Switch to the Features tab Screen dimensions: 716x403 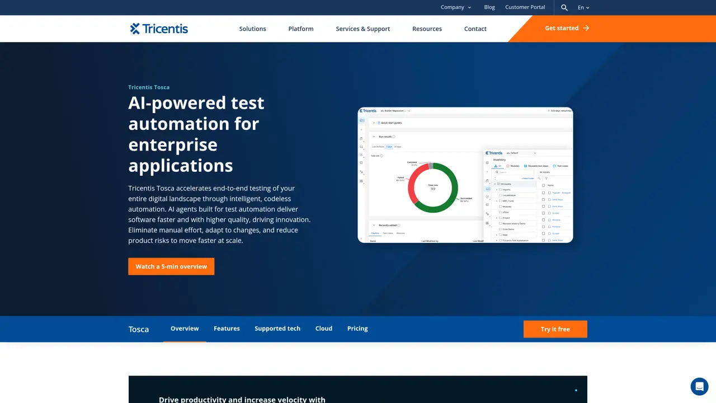pyautogui.click(x=227, y=329)
